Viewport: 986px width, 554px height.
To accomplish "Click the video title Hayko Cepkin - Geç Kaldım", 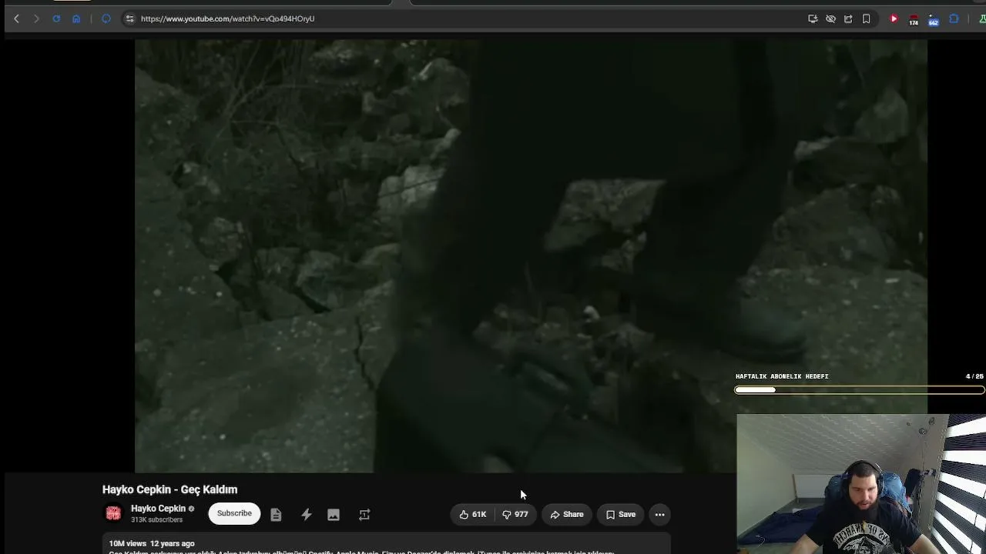I will [x=169, y=489].
